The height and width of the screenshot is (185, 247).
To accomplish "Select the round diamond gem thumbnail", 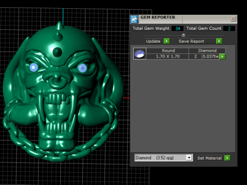I will point(139,53).
